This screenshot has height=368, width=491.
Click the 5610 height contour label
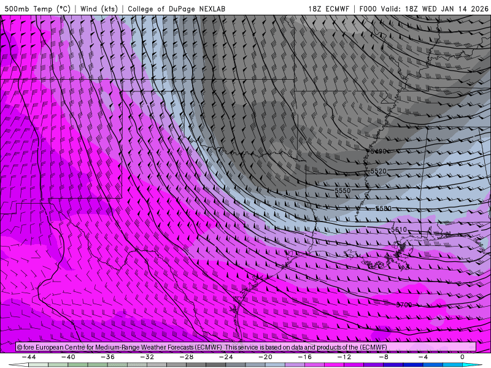[x=399, y=229]
